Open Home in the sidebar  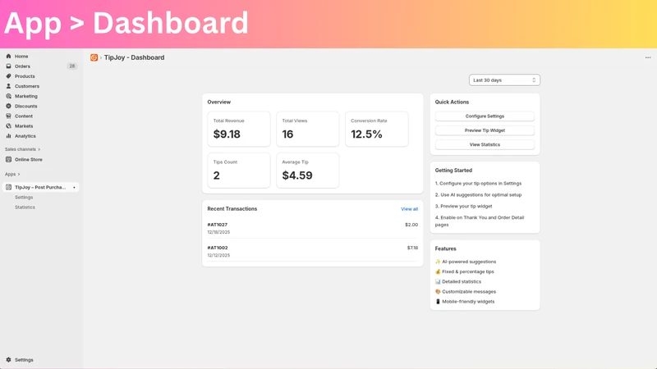(x=21, y=56)
